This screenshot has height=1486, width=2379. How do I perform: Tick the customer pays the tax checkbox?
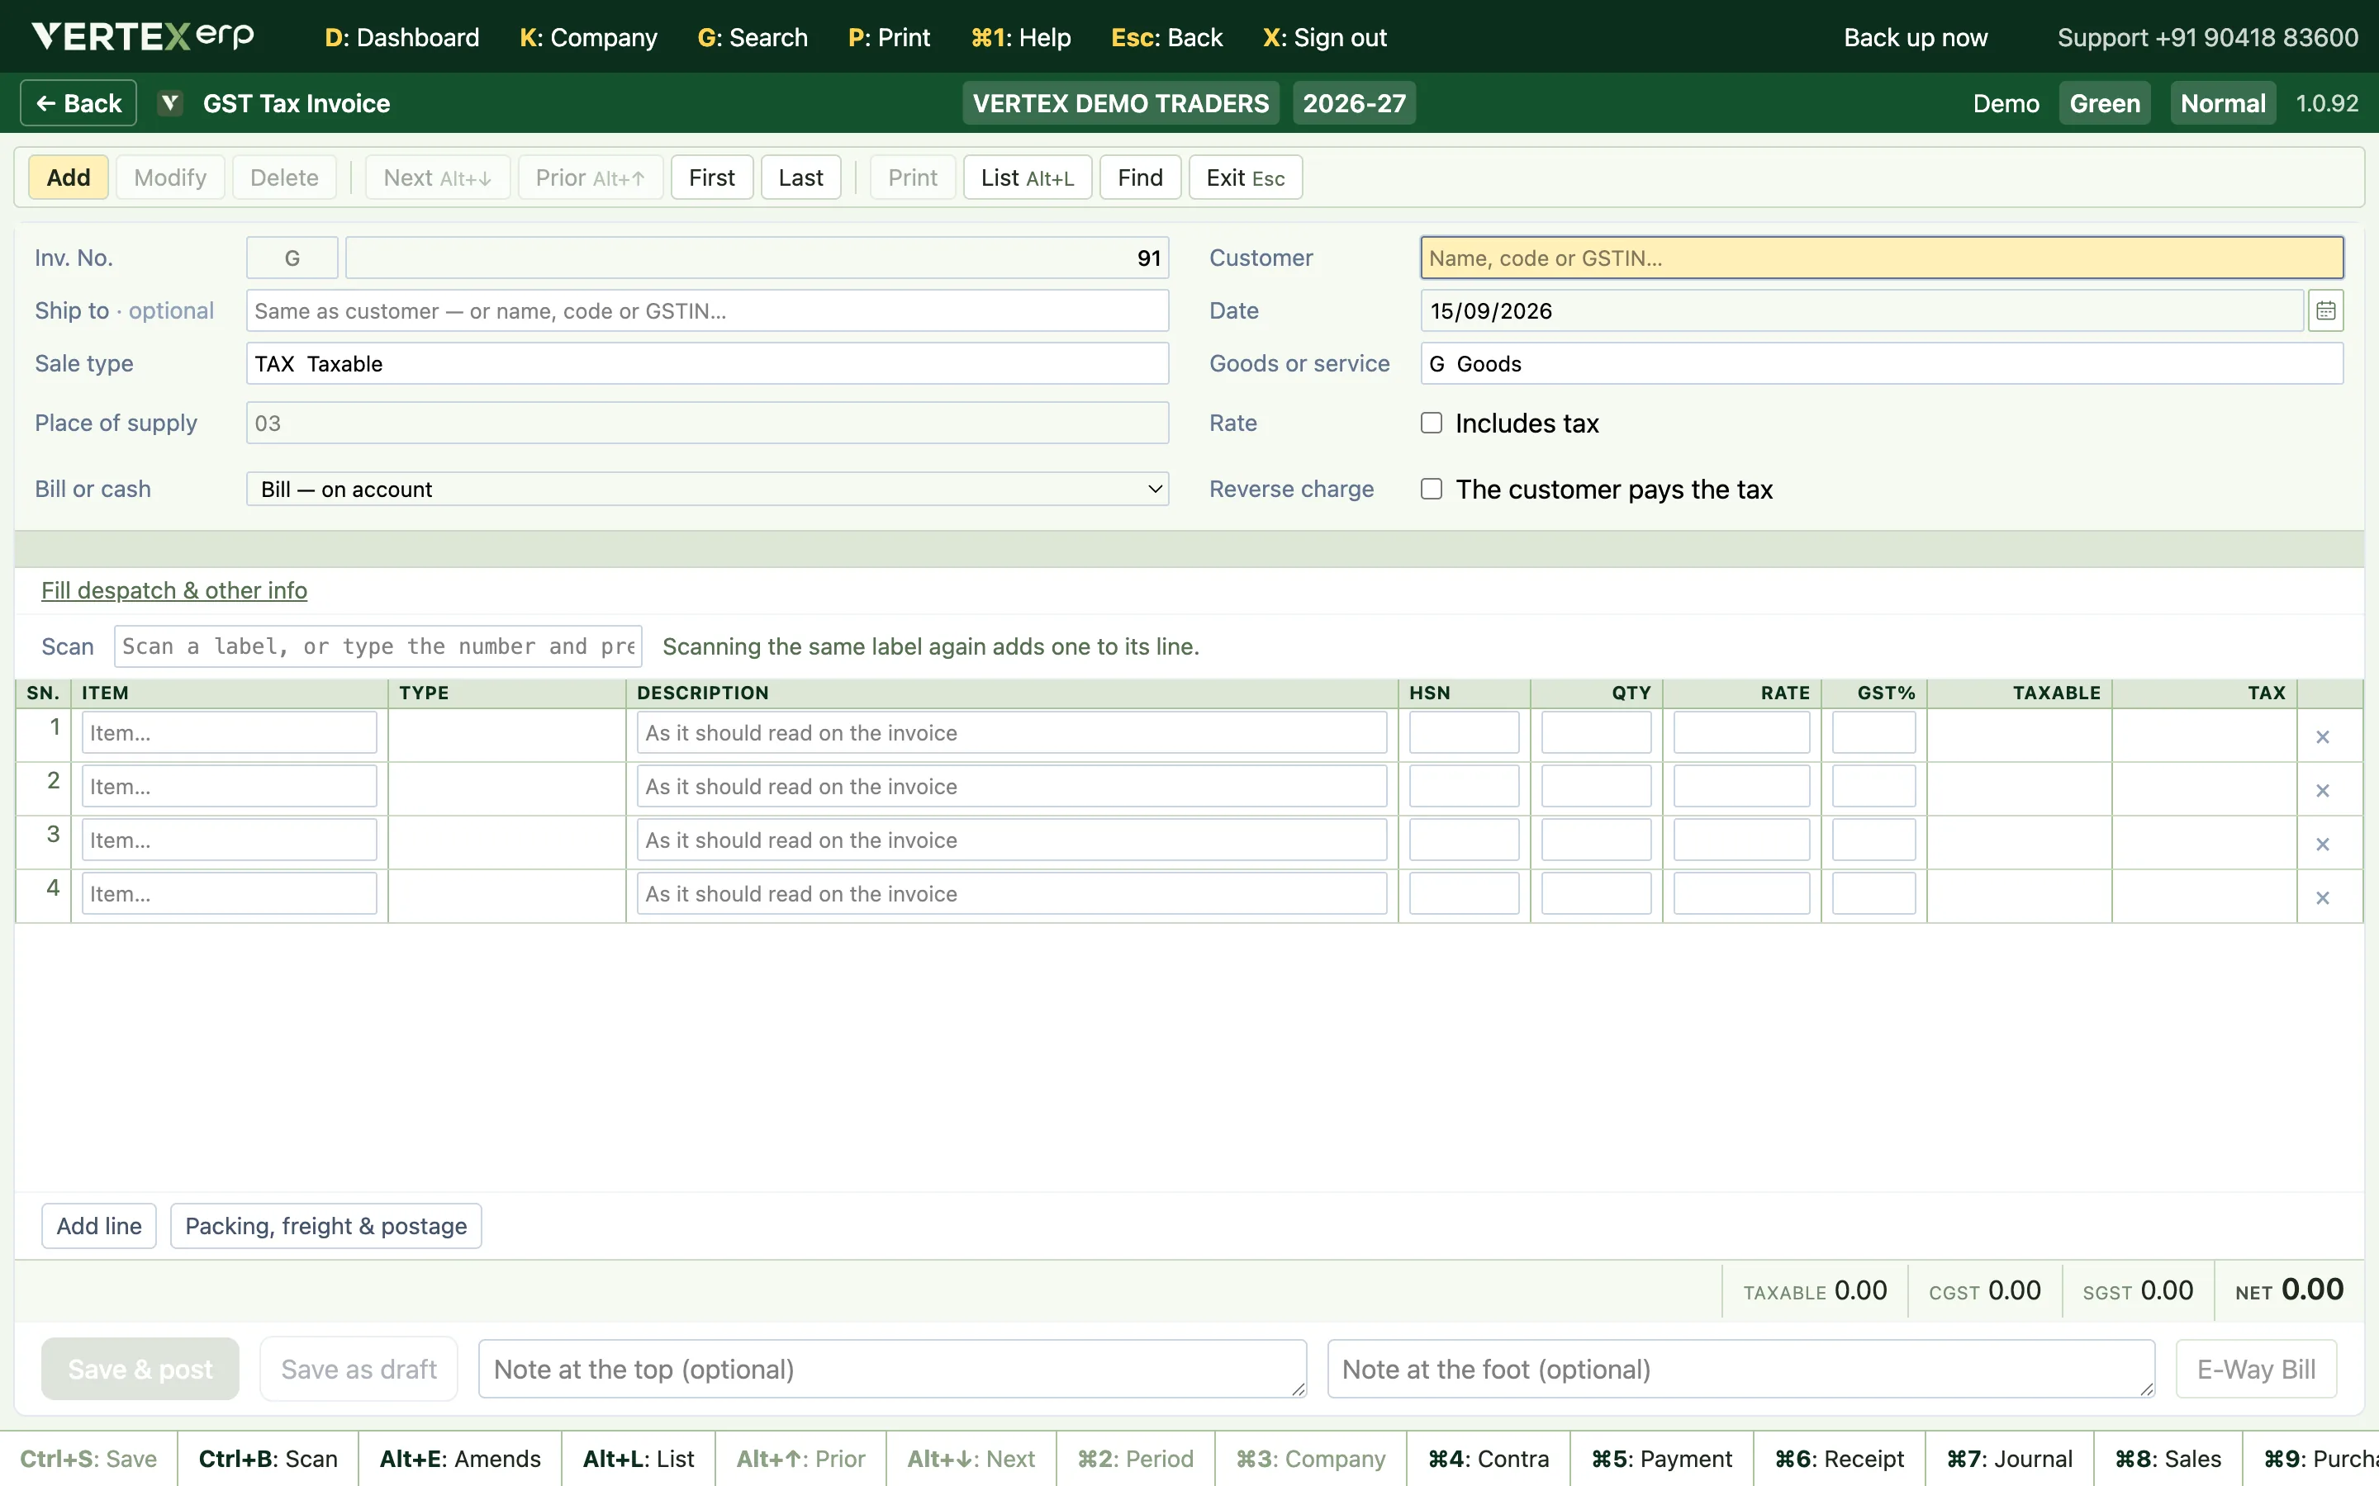click(x=1432, y=489)
